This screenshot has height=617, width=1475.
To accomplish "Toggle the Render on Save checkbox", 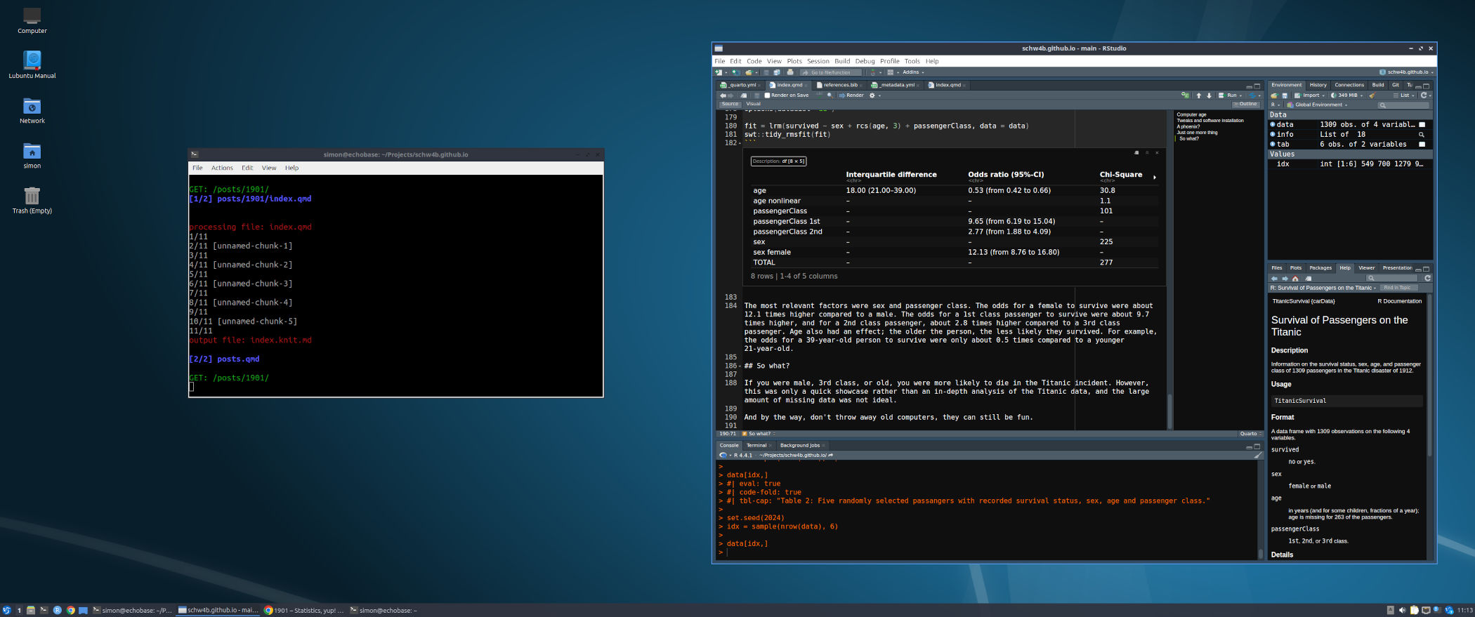I will (x=767, y=95).
